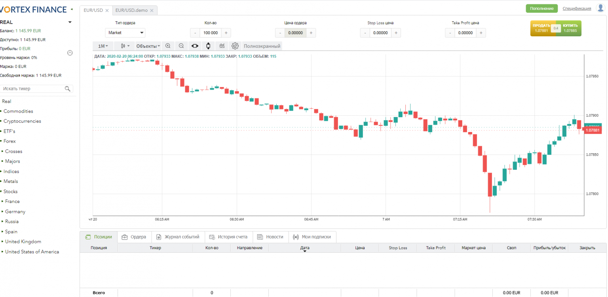608x297 pixels.
Task: Expand the Cryptocurrencies category
Action: (22, 121)
